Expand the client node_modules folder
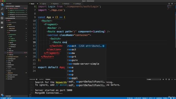 [12, 23]
